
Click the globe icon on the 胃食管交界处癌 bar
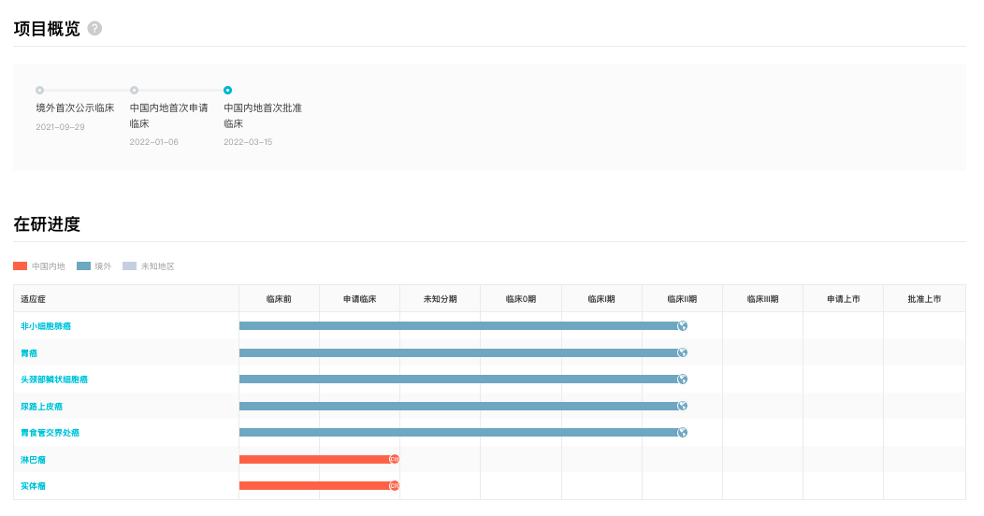click(683, 433)
